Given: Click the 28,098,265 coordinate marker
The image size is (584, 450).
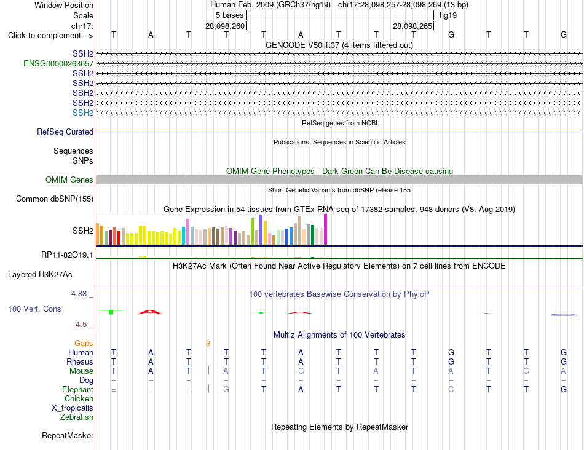Looking at the screenshot, I should tap(412, 26).
